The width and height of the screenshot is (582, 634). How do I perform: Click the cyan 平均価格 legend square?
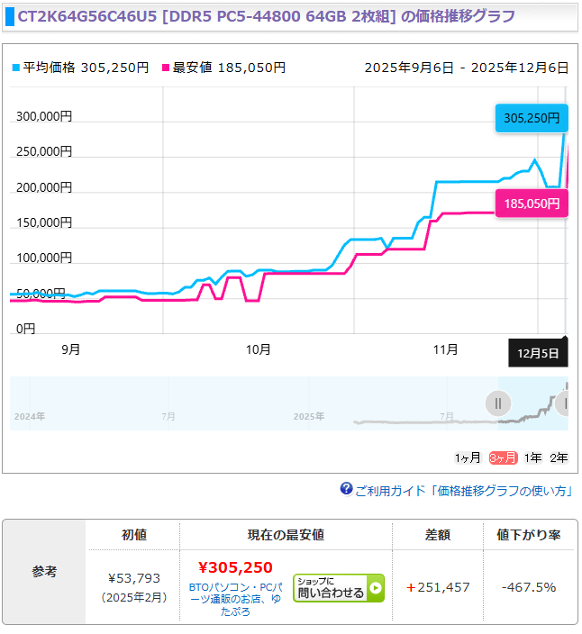click(15, 68)
